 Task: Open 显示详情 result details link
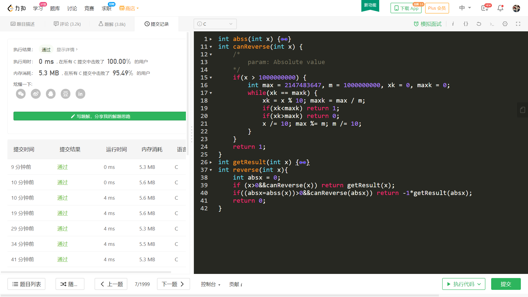pos(67,50)
